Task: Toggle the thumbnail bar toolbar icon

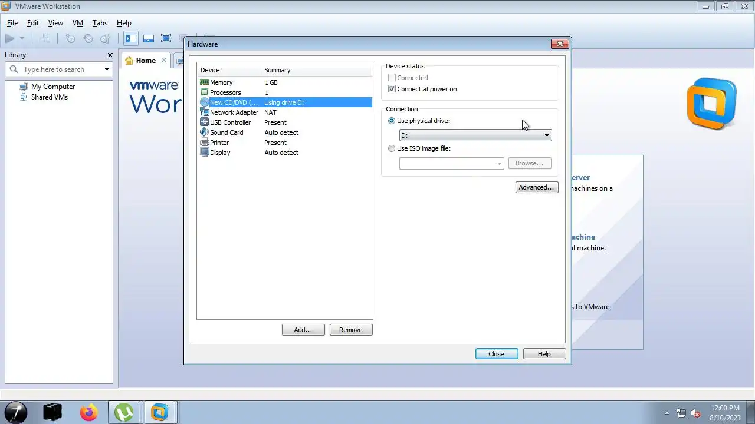Action: [x=149, y=38]
